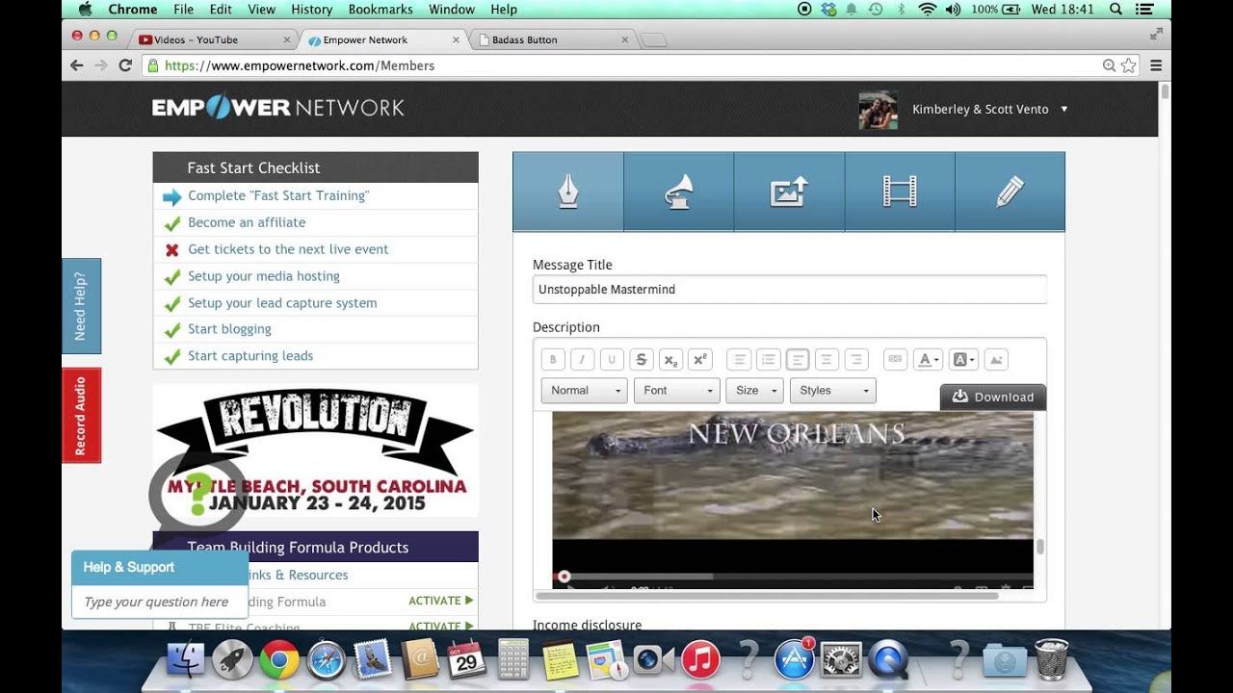Screen dimensions: 1233x693
Task: Click the Revolution Myrtle Beach event banner
Action: coord(315,450)
